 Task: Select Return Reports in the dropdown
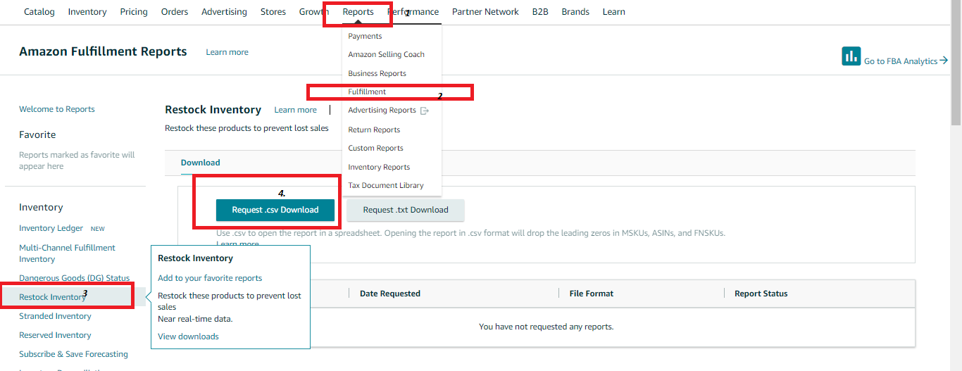pos(374,130)
